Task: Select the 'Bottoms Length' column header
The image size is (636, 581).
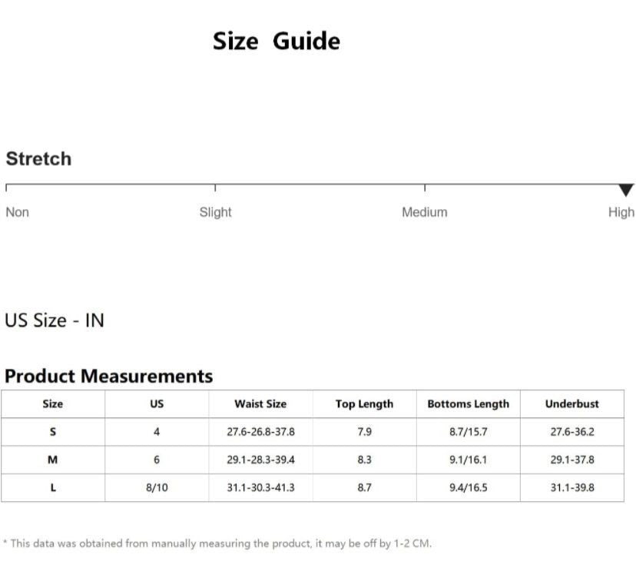Action: pos(468,403)
